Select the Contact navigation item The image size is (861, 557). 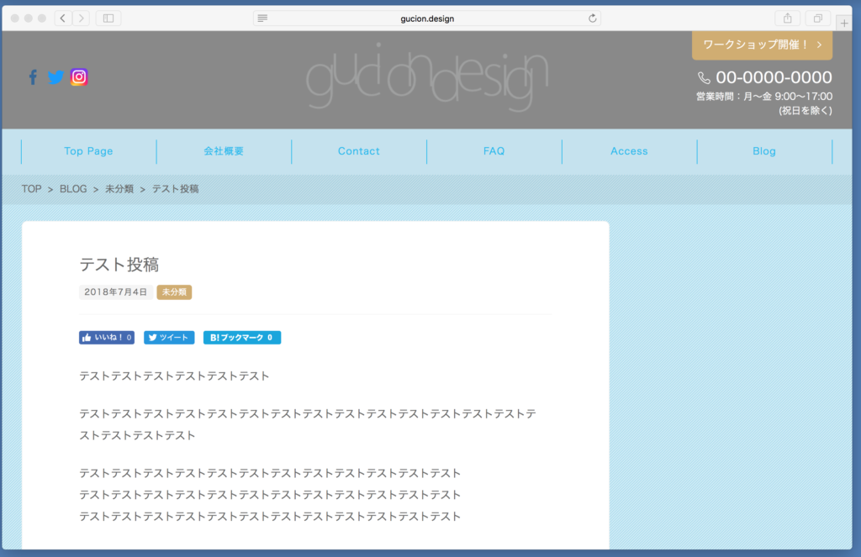tap(359, 151)
